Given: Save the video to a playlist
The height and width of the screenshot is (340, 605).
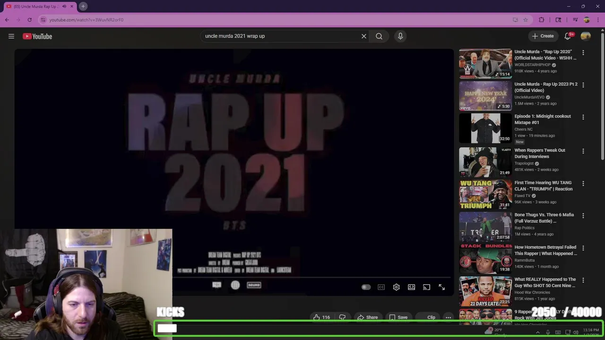Looking at the screenshot, I should coord(398,317).
